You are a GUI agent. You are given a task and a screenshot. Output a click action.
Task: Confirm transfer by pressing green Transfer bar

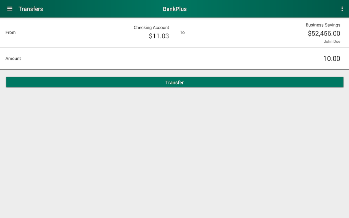coord(174,82)
